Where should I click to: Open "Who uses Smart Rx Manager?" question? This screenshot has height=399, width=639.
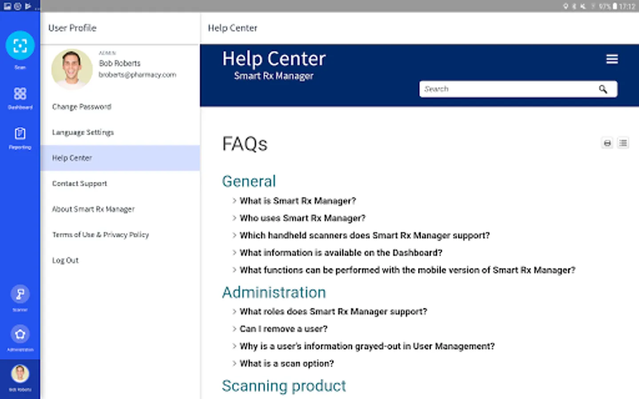[x=303, y=218]
